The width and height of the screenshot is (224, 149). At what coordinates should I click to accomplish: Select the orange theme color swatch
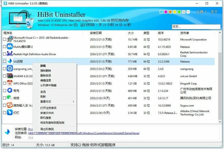click(x=170, y=12)
